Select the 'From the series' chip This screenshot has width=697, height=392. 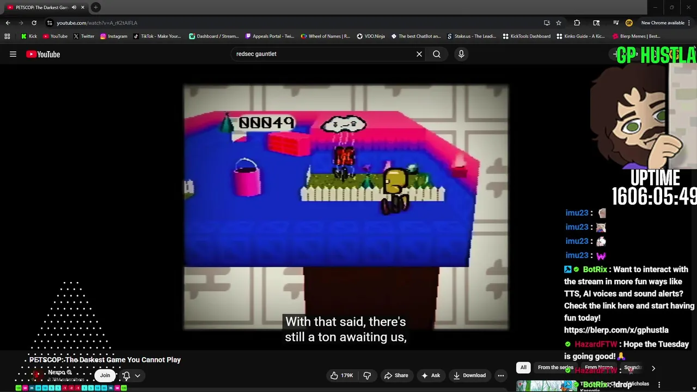point(555,367)
